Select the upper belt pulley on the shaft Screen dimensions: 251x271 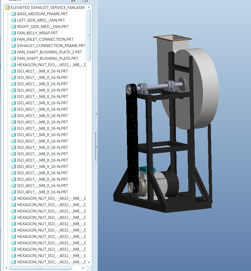pyautogui.click(x=129, y=89)
